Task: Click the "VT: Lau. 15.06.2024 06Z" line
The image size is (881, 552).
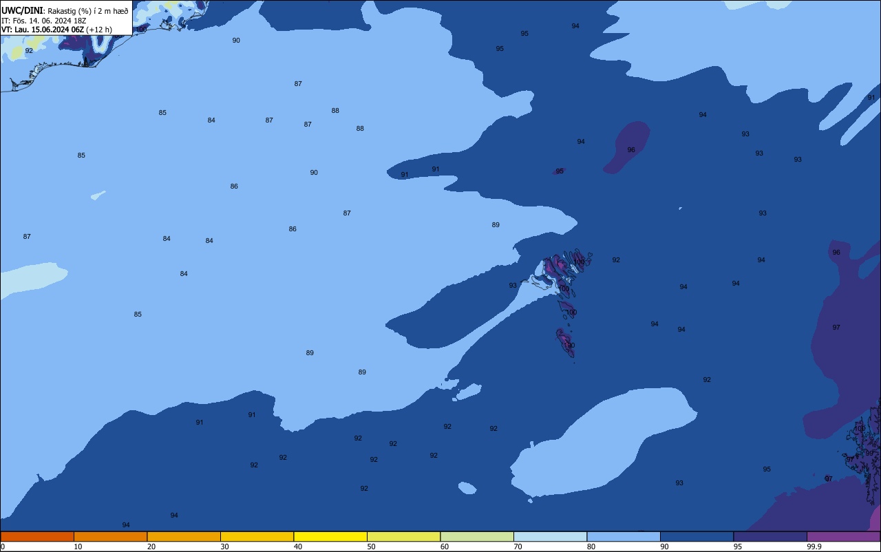Action: pyautogui.click(x=43, y=30)
